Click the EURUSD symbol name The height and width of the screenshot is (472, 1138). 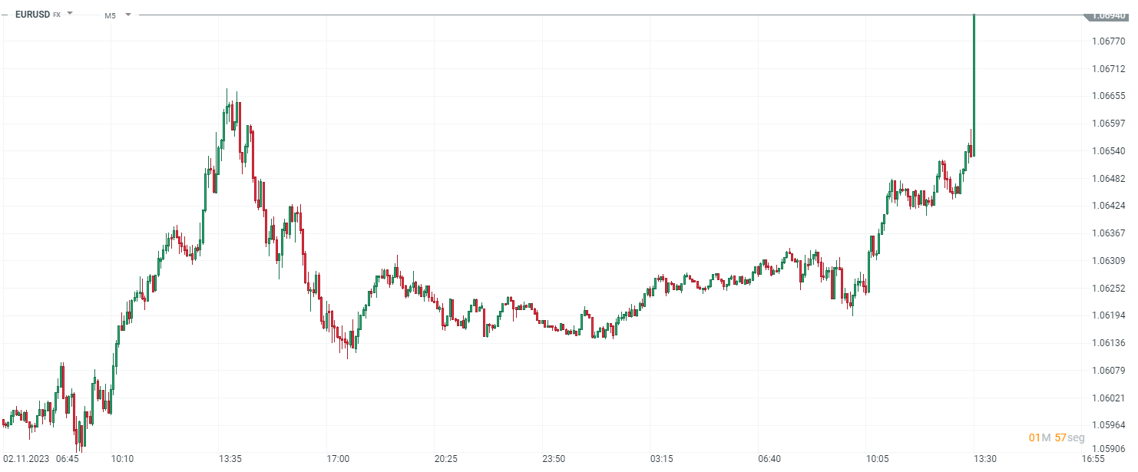click(32, 14)
